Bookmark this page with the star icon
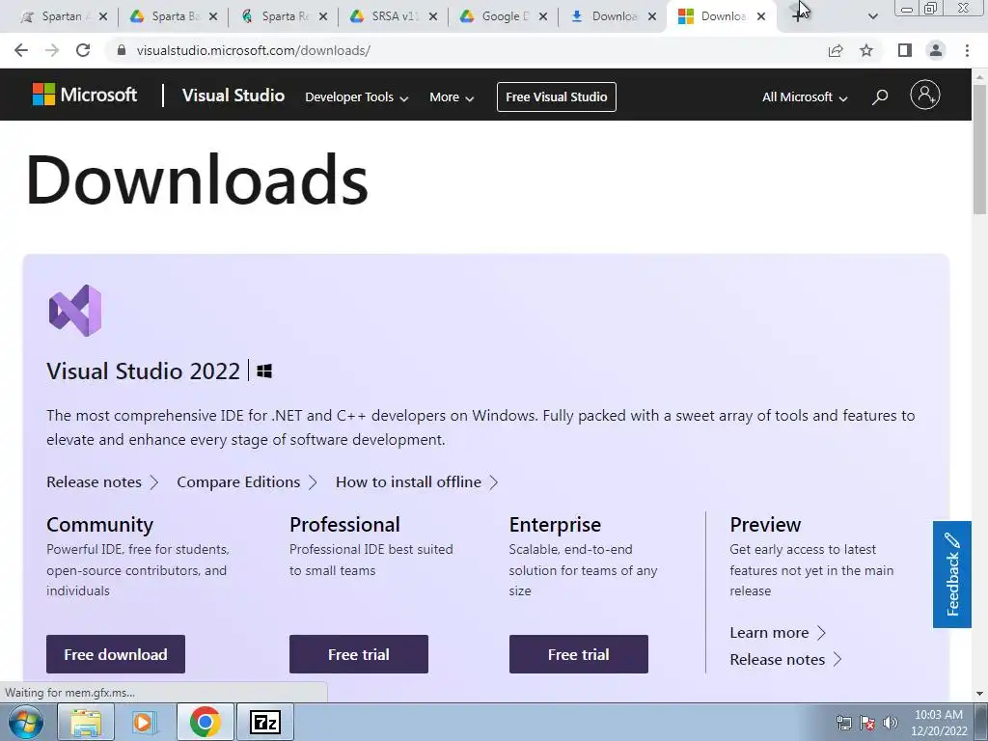The image size is (988, 741). coord(866,50)
